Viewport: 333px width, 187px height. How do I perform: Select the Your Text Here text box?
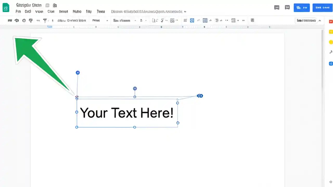coord(127,113)
